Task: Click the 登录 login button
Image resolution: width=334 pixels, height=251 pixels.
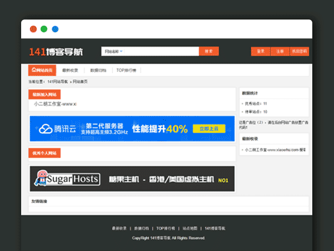Action: click(260, 51)
